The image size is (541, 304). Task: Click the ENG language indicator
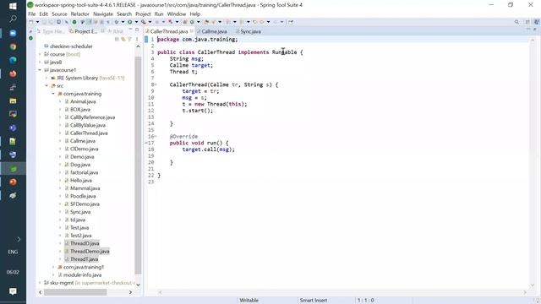click(x=13, y=252)
